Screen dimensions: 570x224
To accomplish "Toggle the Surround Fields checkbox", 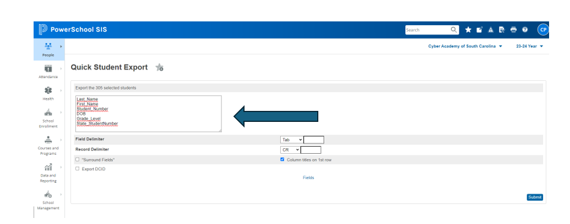I will click(x=78, y=159).
